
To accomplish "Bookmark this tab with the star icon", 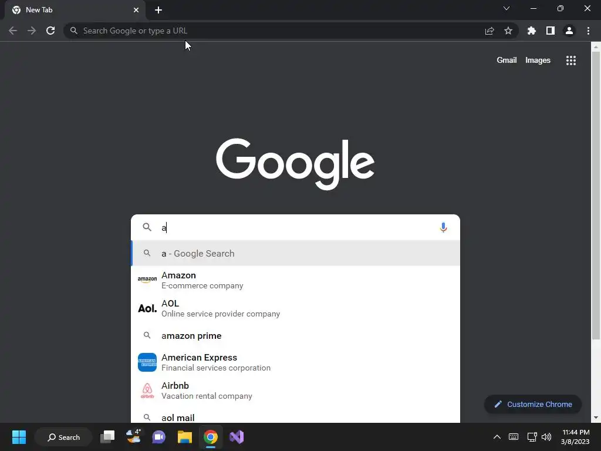I will 508,31.
